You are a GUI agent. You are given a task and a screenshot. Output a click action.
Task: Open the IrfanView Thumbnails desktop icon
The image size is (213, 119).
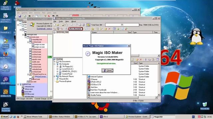pos(6,107)
